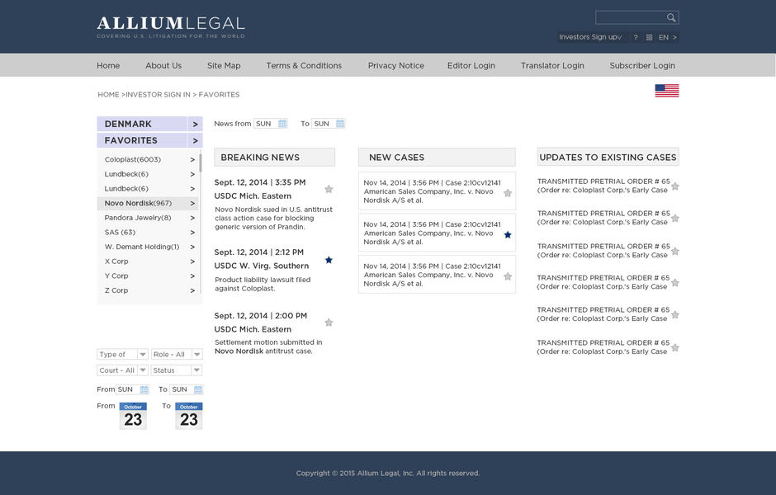
Task: Go to Home in navigation bar
Action: pos(108,65)
